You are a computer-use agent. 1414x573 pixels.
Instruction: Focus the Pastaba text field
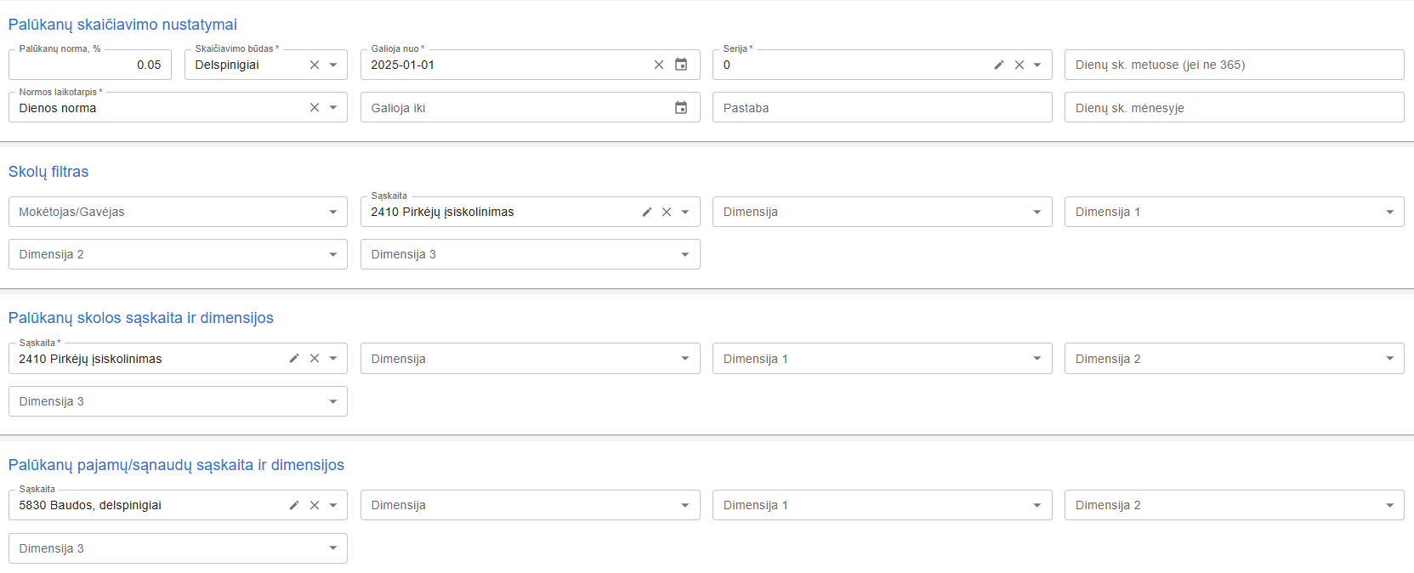881,108
